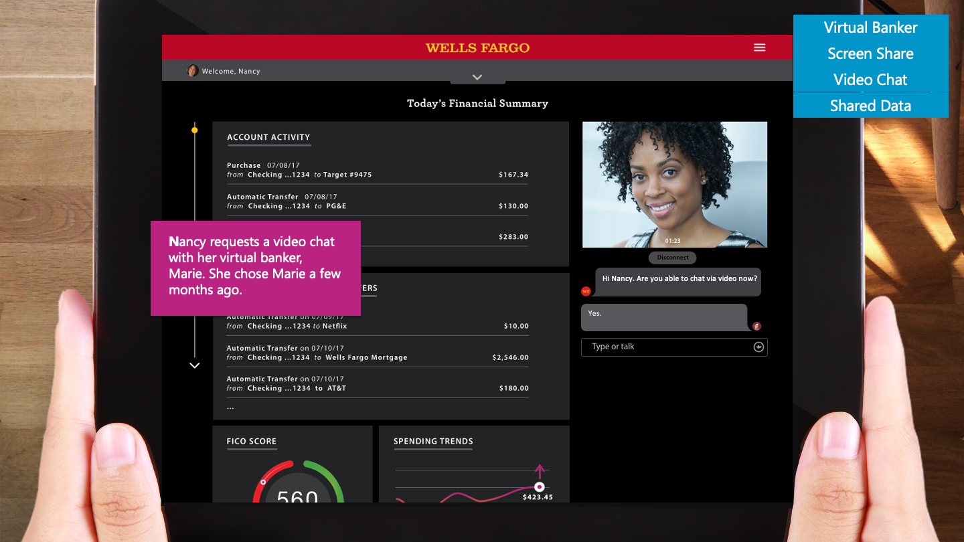
Task: Click the $283.00 amount in Account Activity
Action: (x=513, y=237)
